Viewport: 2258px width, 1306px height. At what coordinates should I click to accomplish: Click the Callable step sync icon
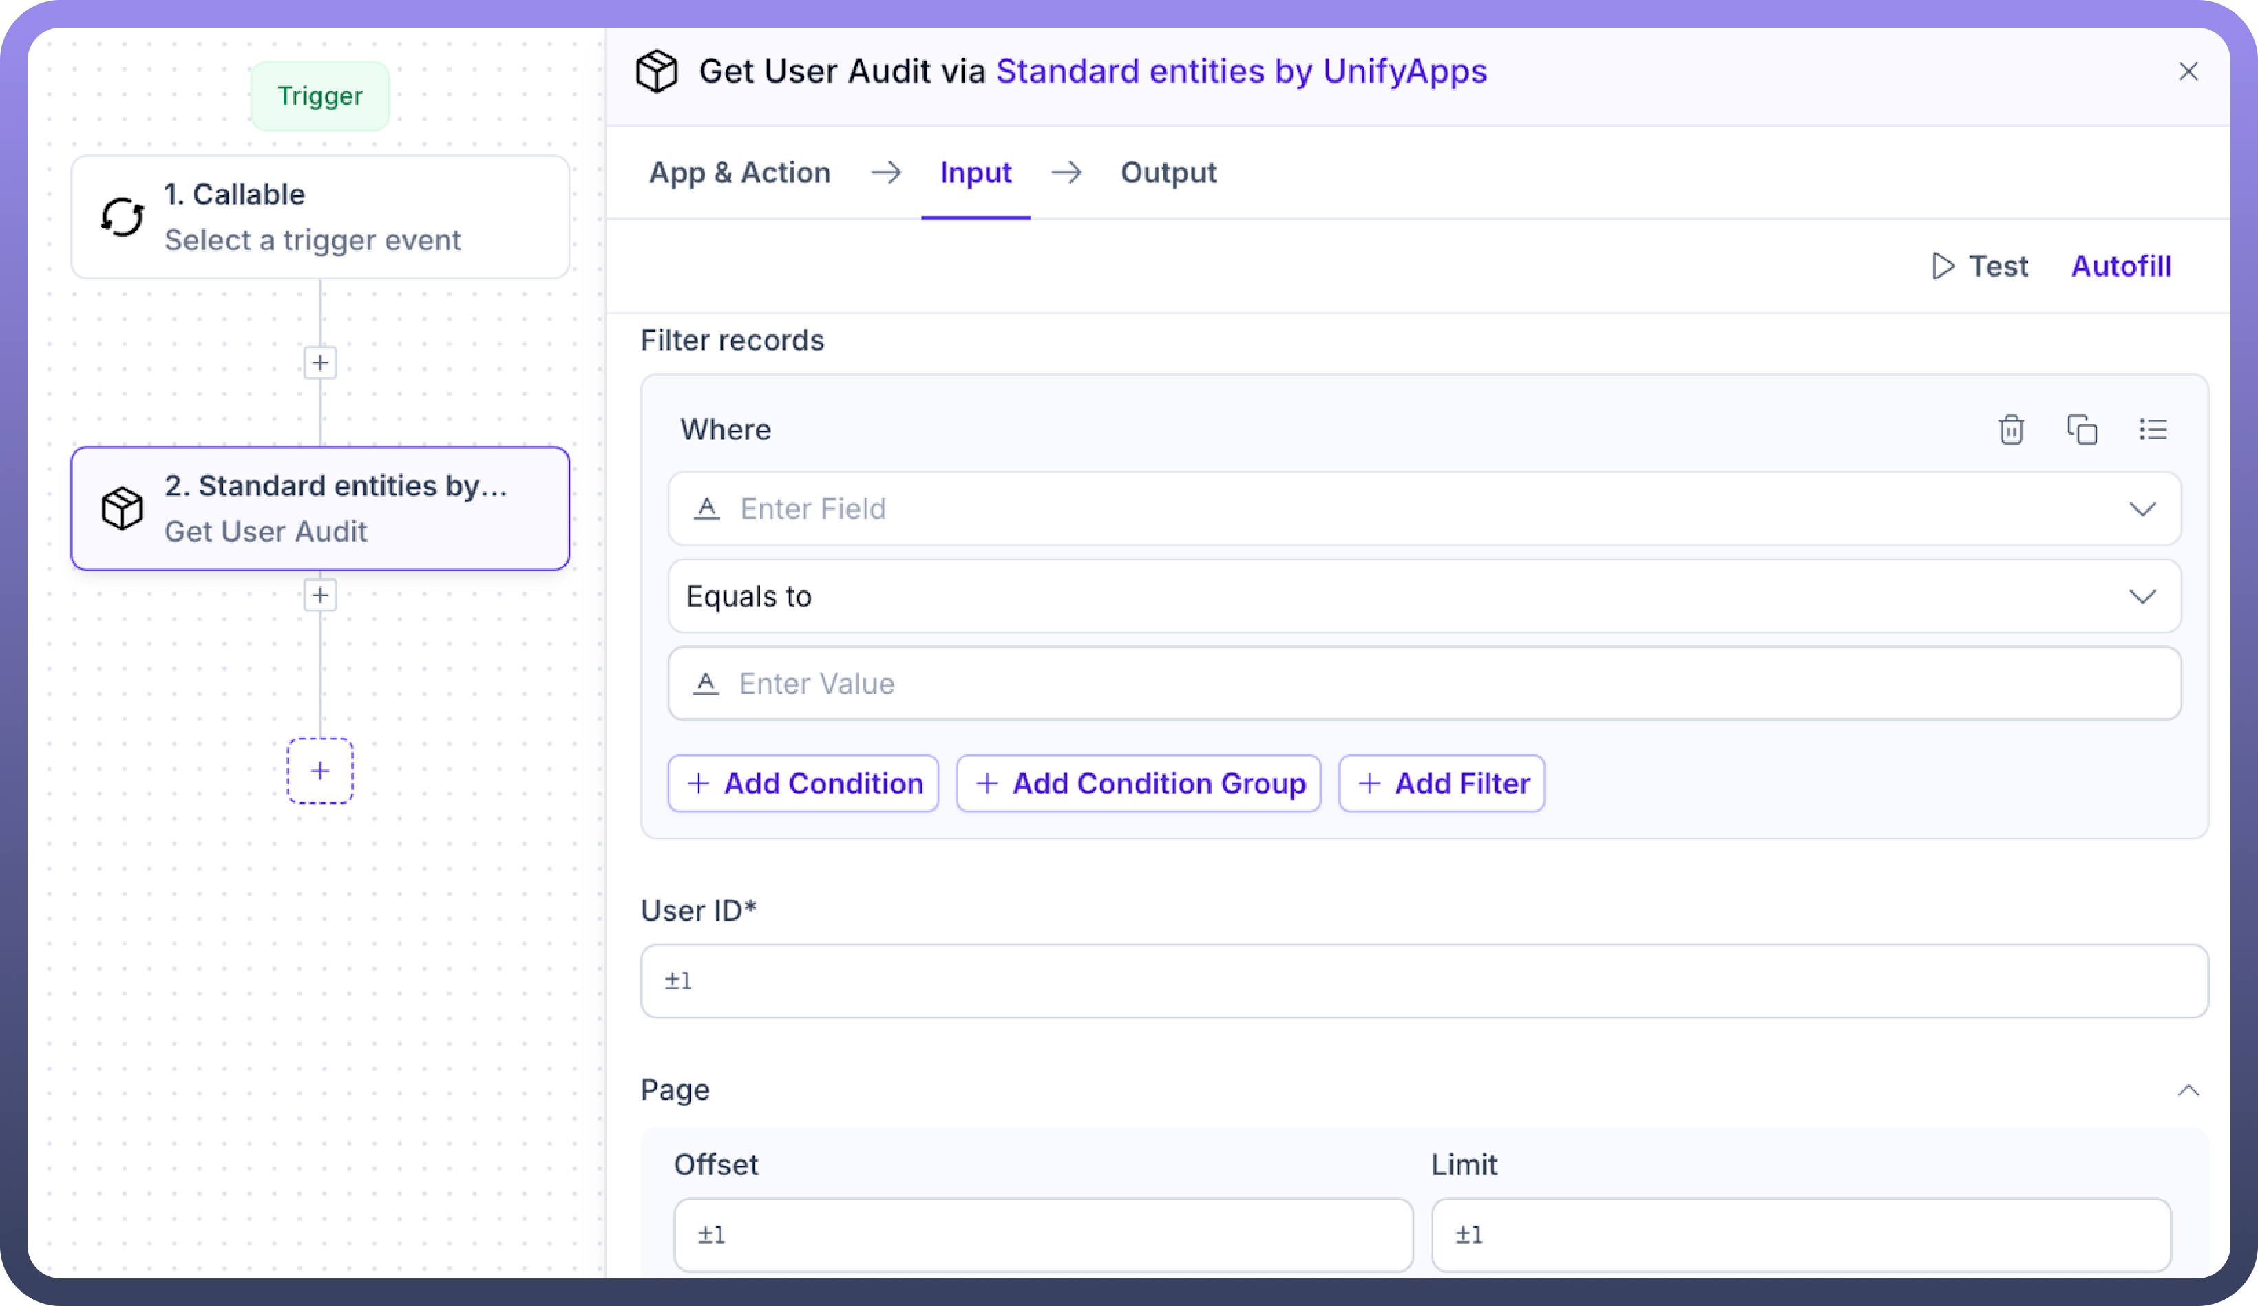click(x=122, y=217)
